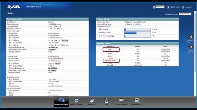
Task: Open the System Monitor menu
Action: point(121,102)
